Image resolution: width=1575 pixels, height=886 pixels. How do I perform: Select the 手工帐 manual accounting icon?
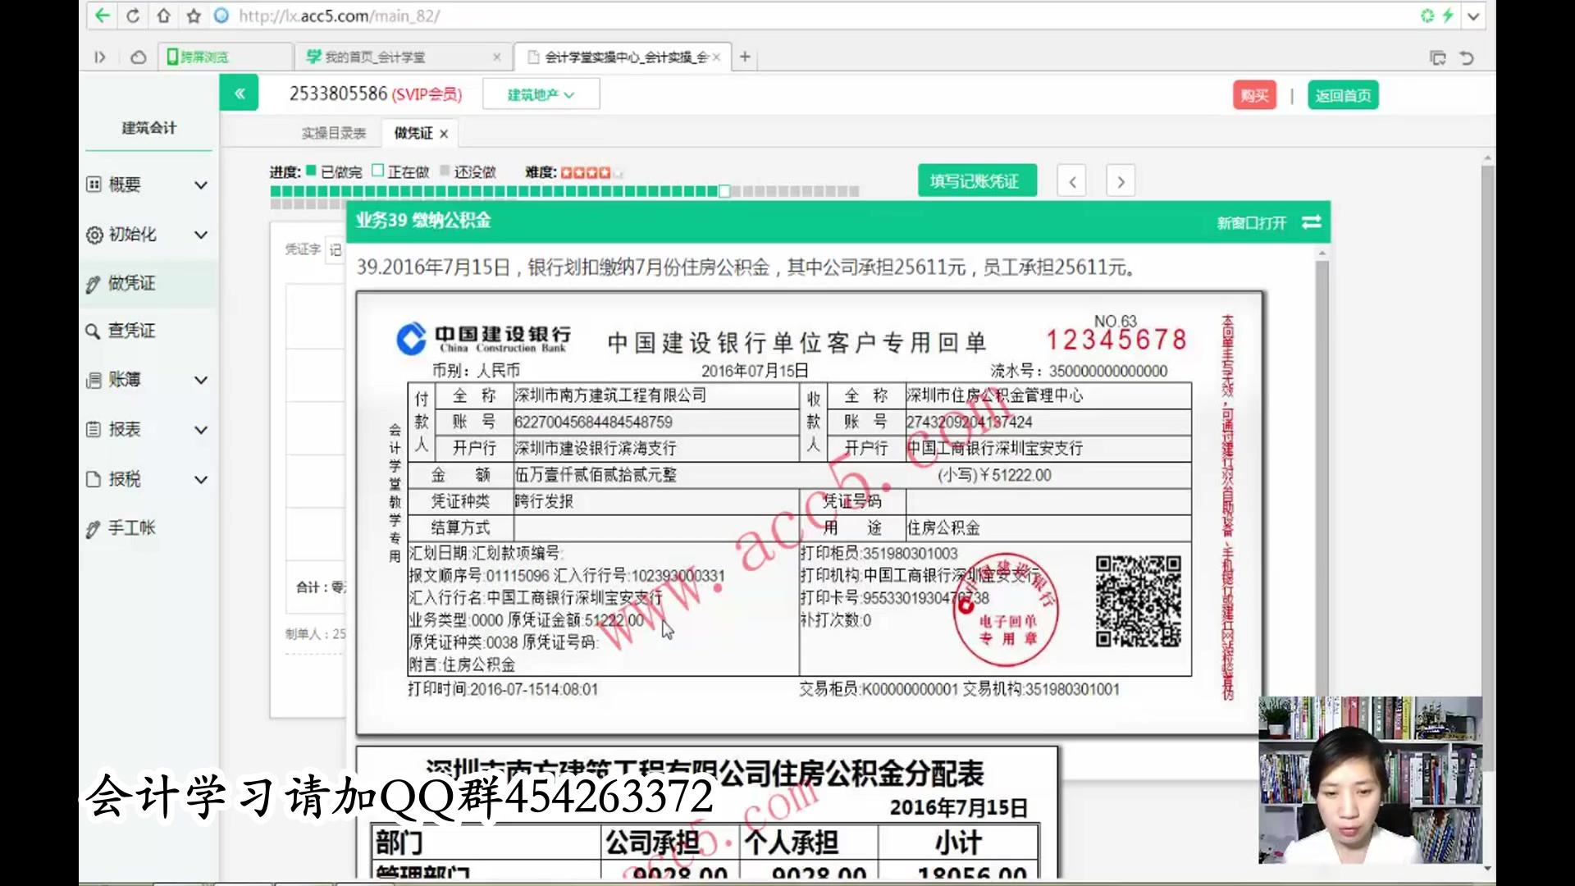point(94,528)
